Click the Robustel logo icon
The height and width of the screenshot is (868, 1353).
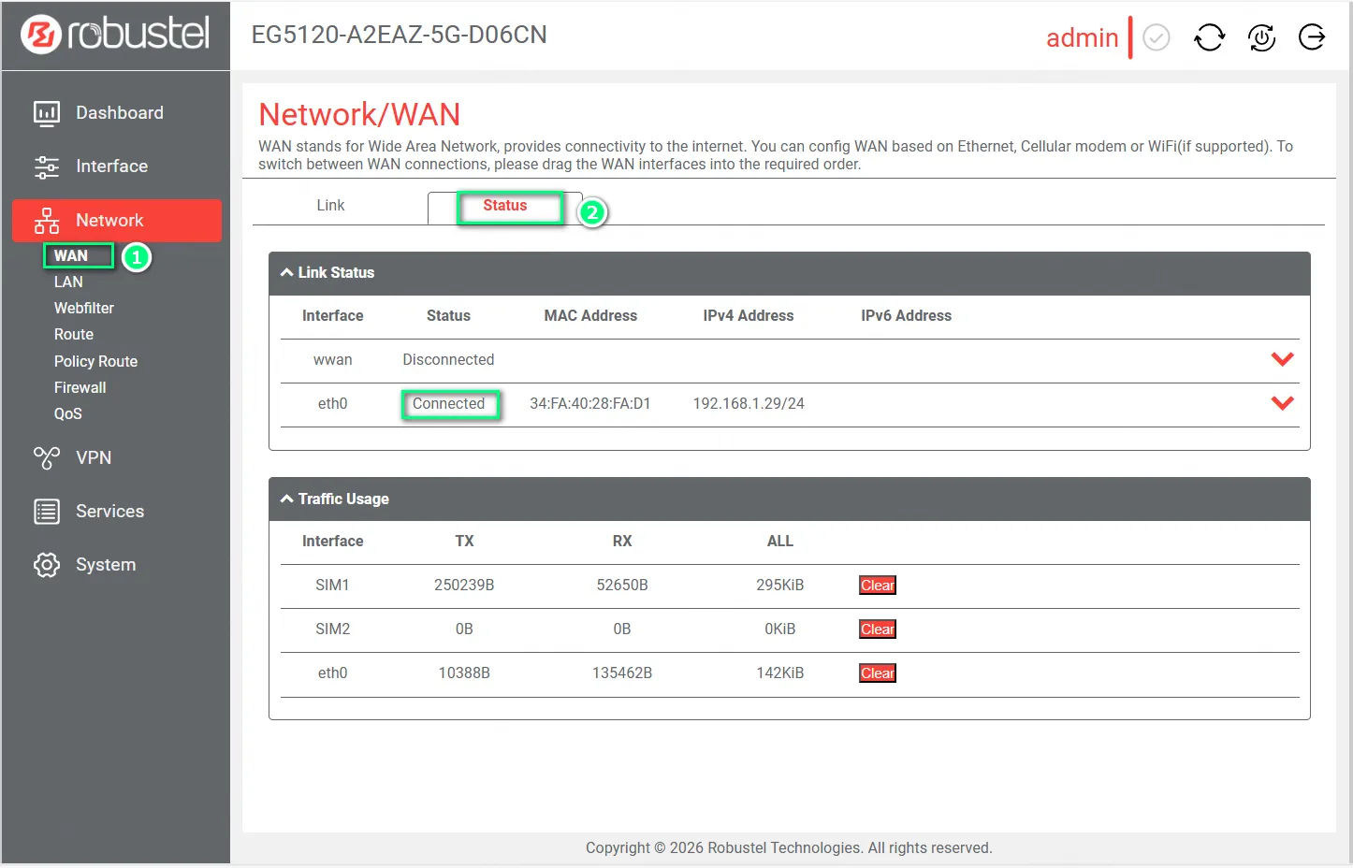click(41, 35)
